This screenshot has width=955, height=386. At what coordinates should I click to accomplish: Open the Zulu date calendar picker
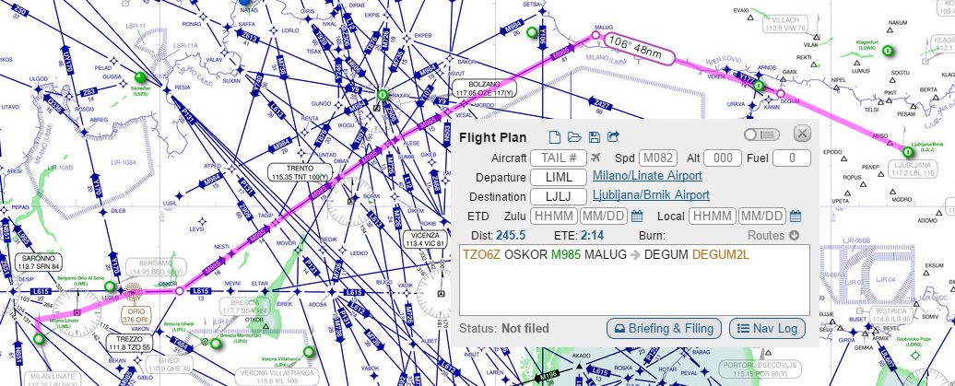click(x=636, y=216)
